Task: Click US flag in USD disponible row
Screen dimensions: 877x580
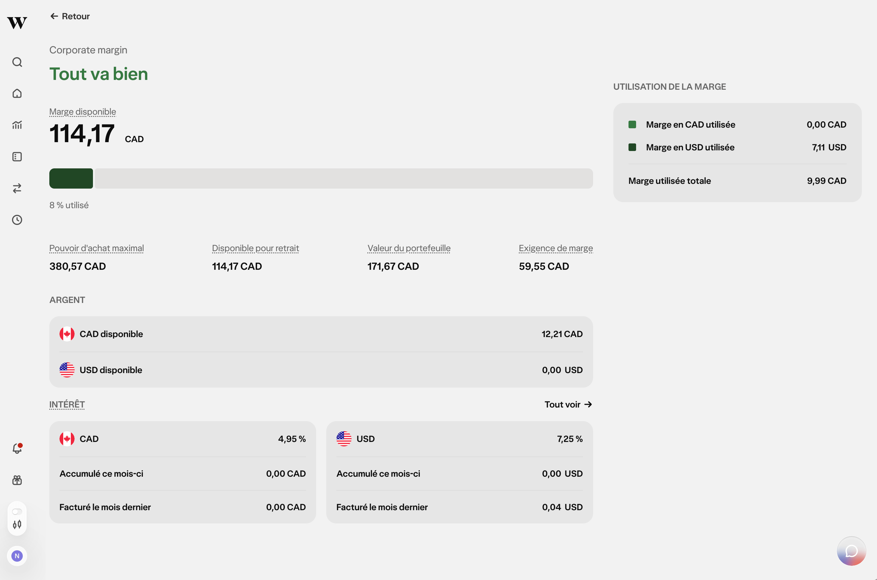Action: [x=67, y=370]
